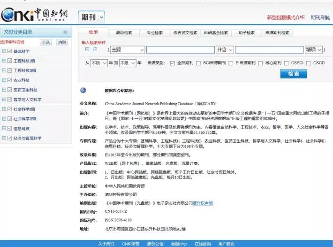Uncheck the 工程科技II辑 checkbox
The image size is (333, 247).
tap(9, 70)
